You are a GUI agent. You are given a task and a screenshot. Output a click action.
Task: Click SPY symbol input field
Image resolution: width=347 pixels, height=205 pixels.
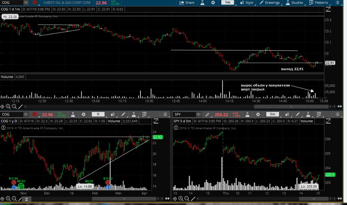[x=184, y=114]
